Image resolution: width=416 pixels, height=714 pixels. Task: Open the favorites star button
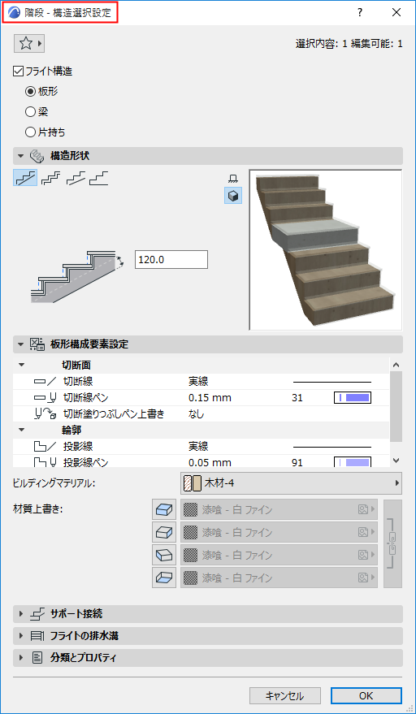tap(29, 44)
